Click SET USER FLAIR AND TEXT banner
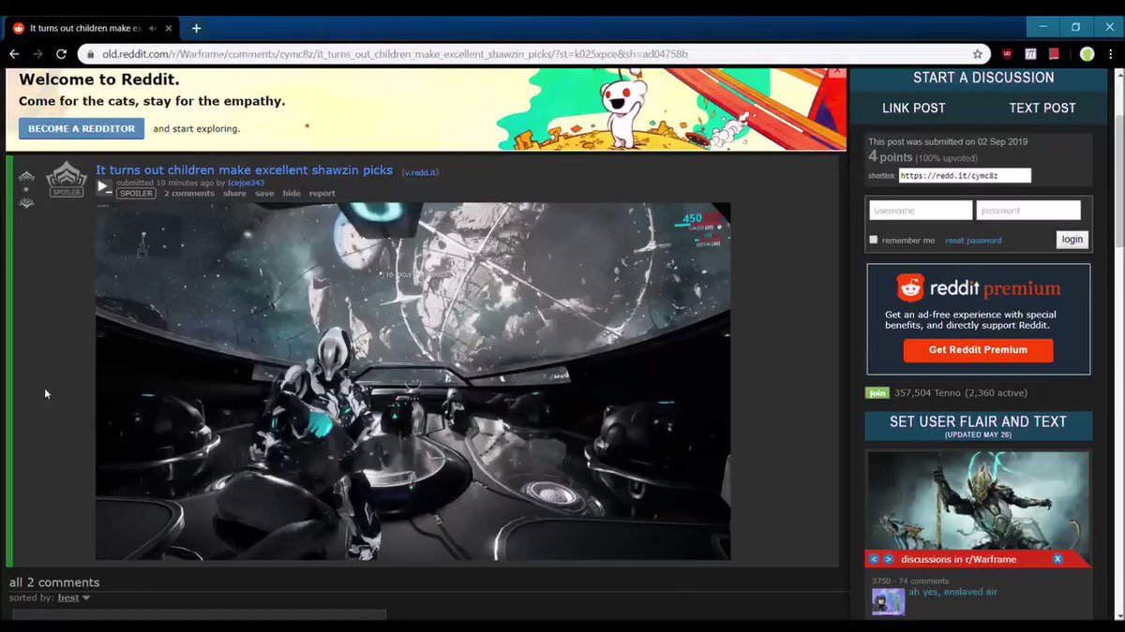 click(978, 426)
